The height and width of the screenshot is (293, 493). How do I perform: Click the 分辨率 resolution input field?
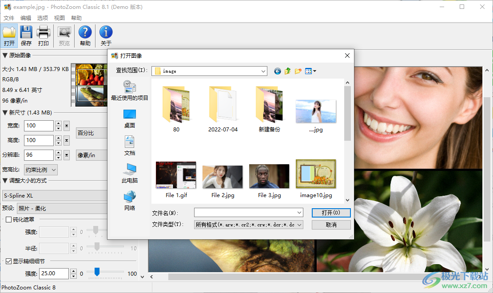pyautogui.click(x=39, y=155)
